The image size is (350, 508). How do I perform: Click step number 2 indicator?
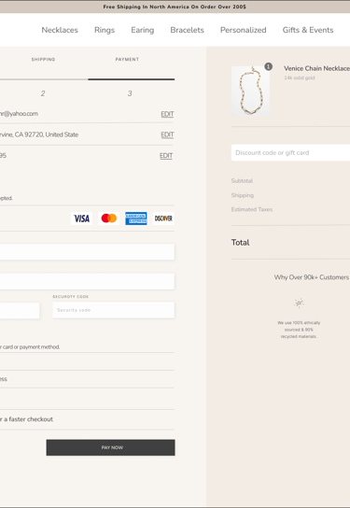pos(43,93)
